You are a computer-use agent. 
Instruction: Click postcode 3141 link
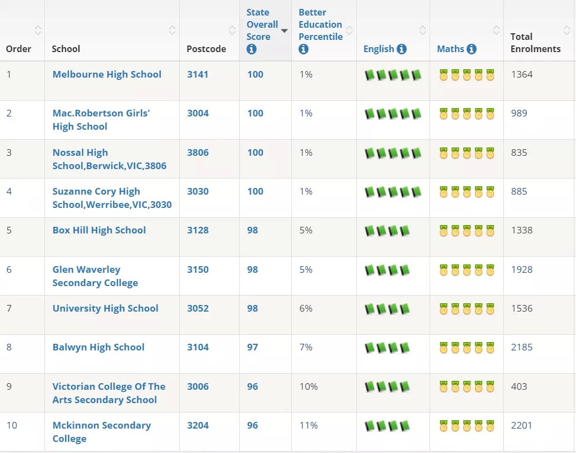point(198,74)
